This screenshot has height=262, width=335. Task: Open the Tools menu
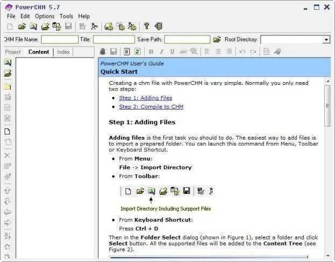(x=66, y=16)
